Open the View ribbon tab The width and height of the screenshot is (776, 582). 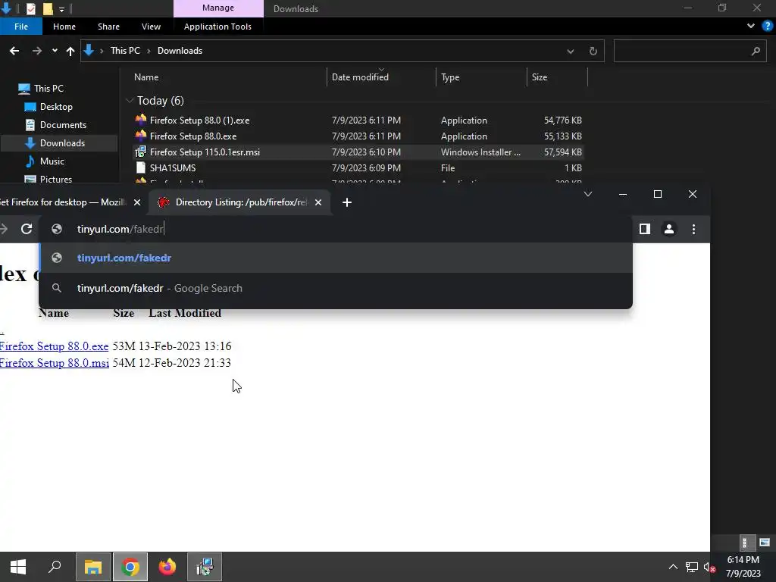[151, 27]
